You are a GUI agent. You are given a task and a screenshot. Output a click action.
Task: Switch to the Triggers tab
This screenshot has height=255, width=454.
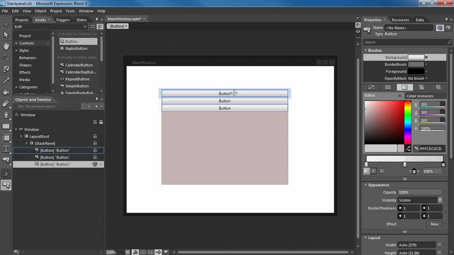[x=63, y=20]
